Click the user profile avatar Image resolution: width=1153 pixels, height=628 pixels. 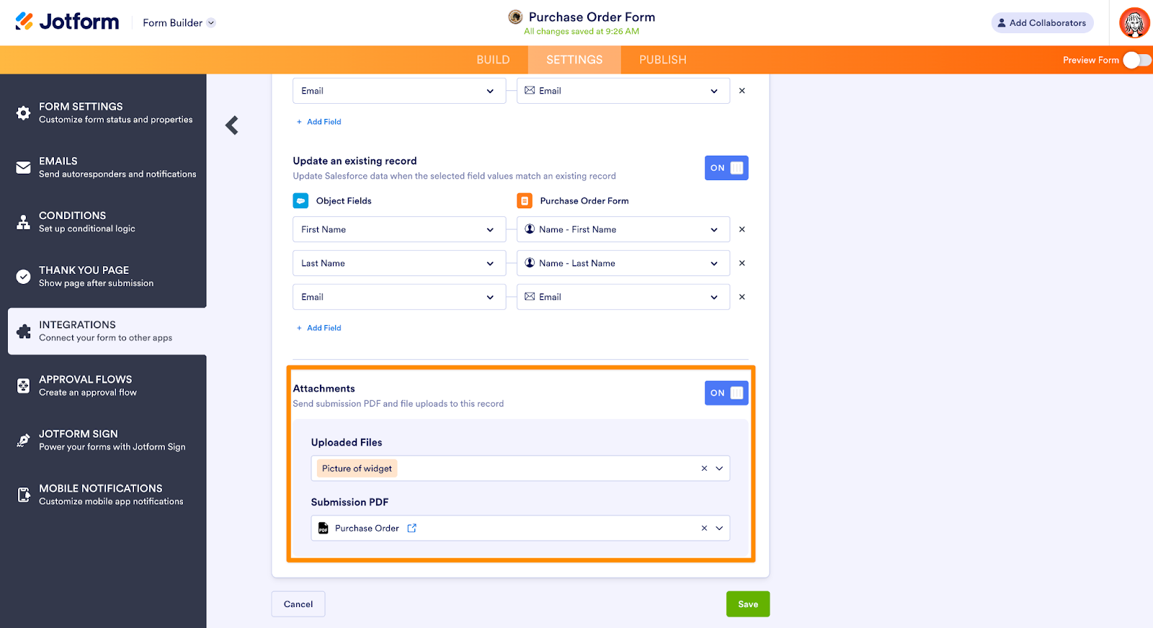(1134, 23)
